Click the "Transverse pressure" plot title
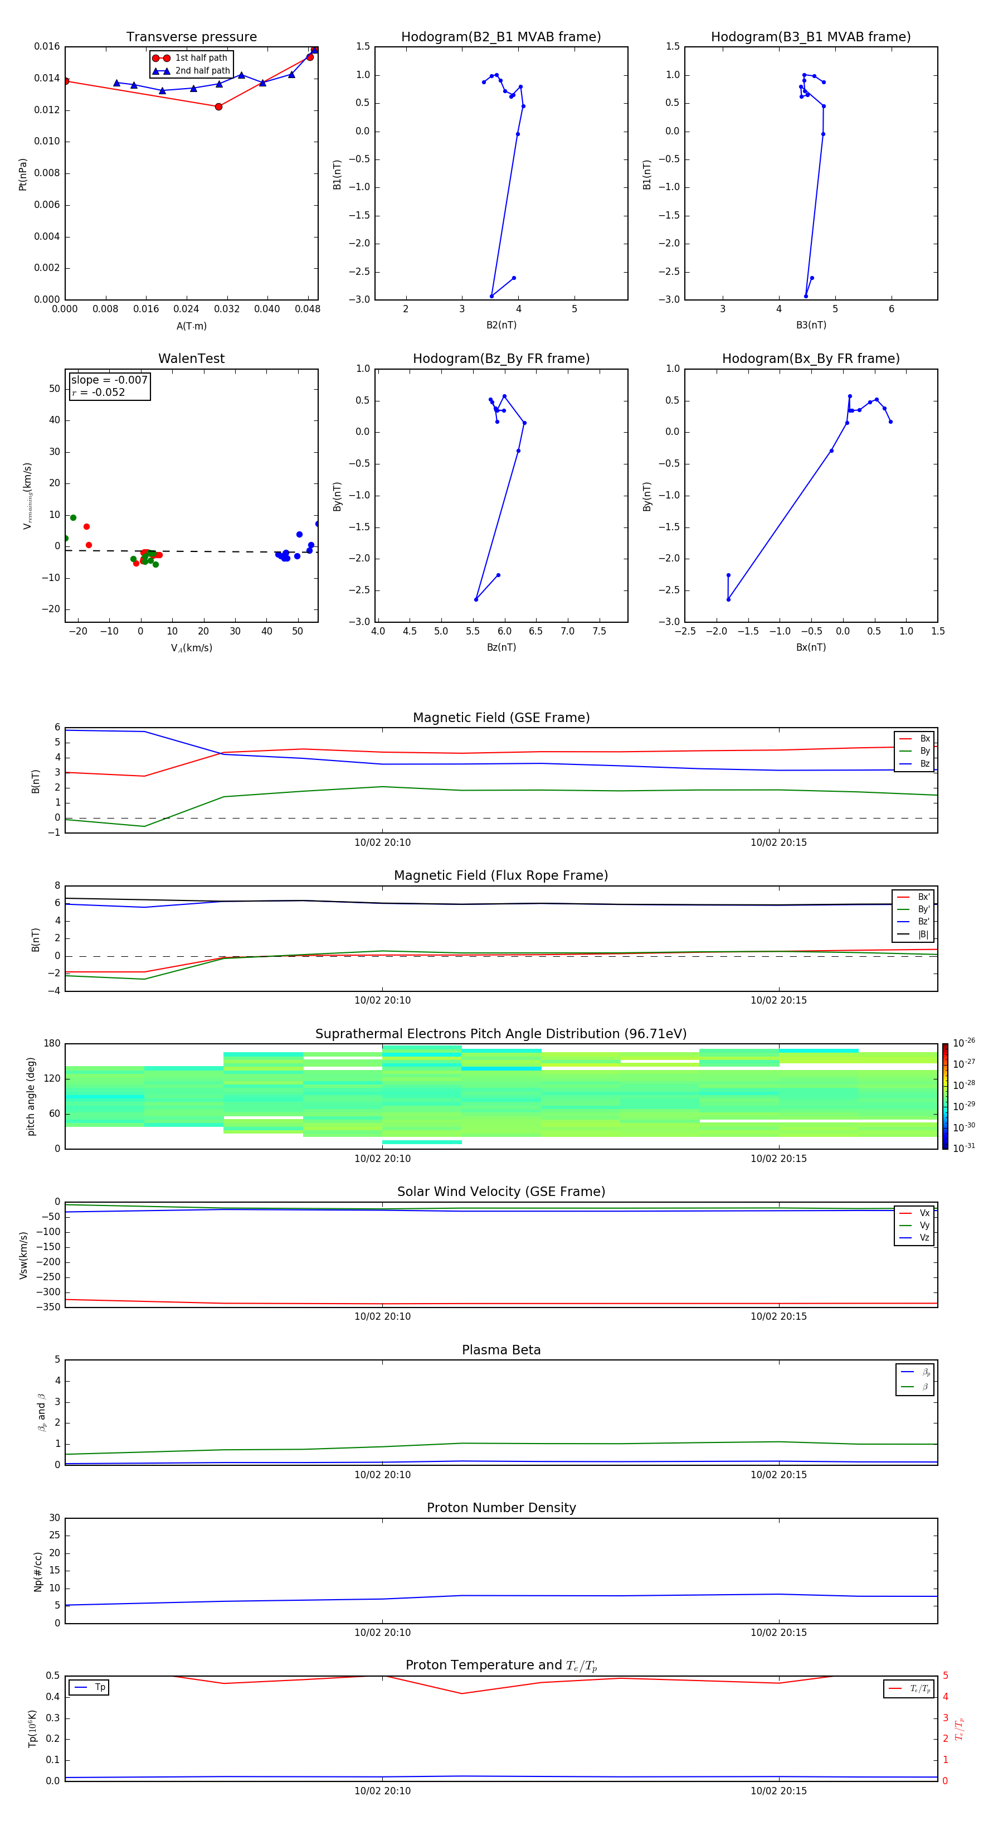1003x1840 pixels. (x=191, y=37)
